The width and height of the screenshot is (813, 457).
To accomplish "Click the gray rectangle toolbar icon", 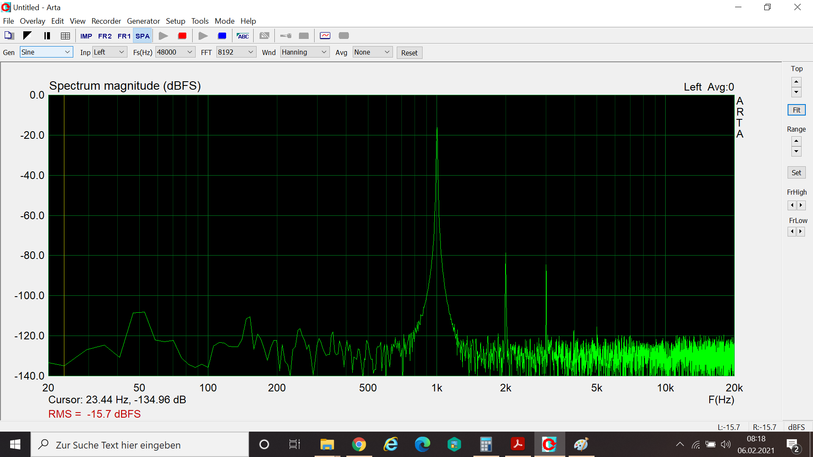I will click(304, 36).
